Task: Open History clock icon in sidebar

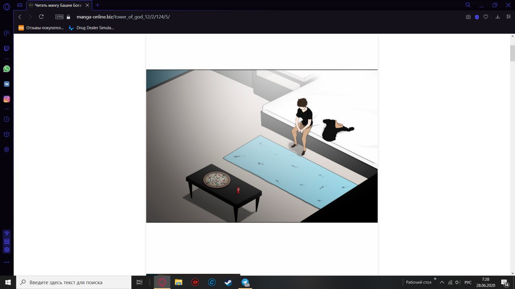Action: (6, 119)
